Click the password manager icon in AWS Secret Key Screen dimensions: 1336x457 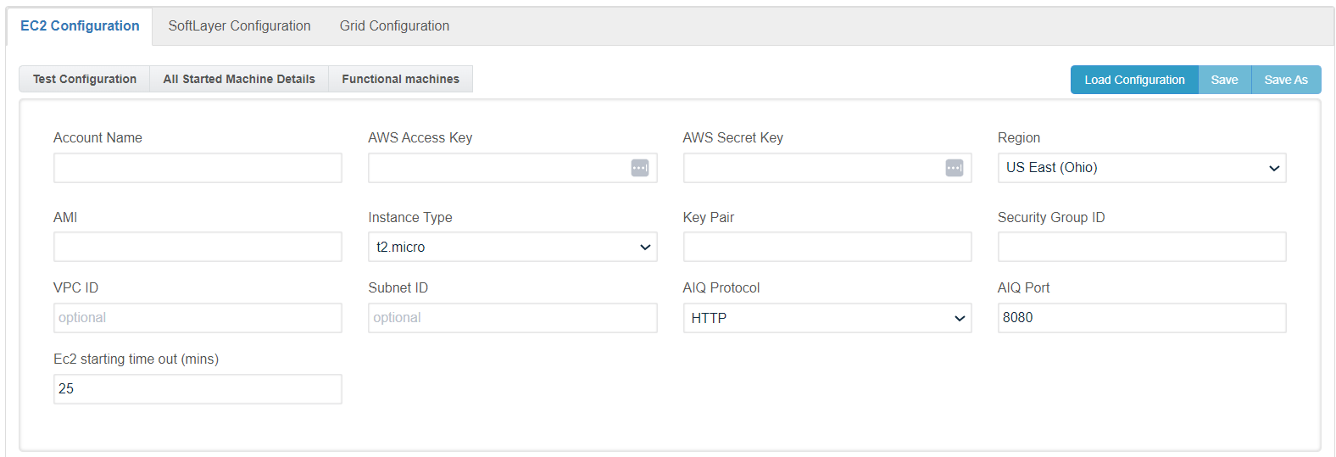tap(955, 168)
